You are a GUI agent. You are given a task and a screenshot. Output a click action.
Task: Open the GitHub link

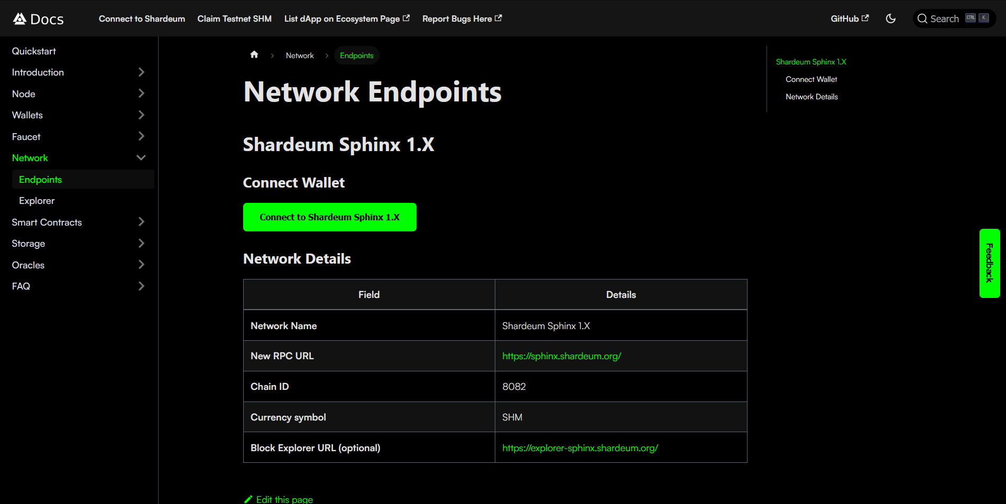(x=849, y=18)
